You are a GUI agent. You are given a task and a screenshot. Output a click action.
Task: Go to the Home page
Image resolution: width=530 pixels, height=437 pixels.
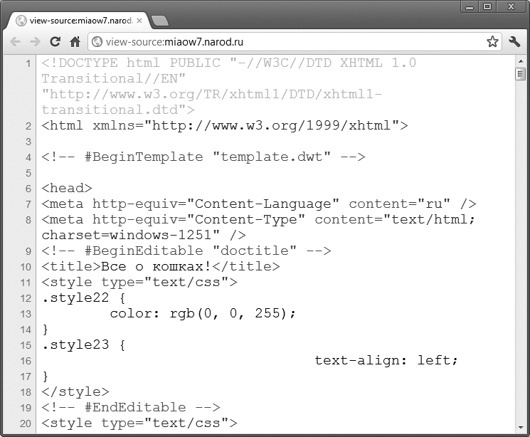[75, 41]
